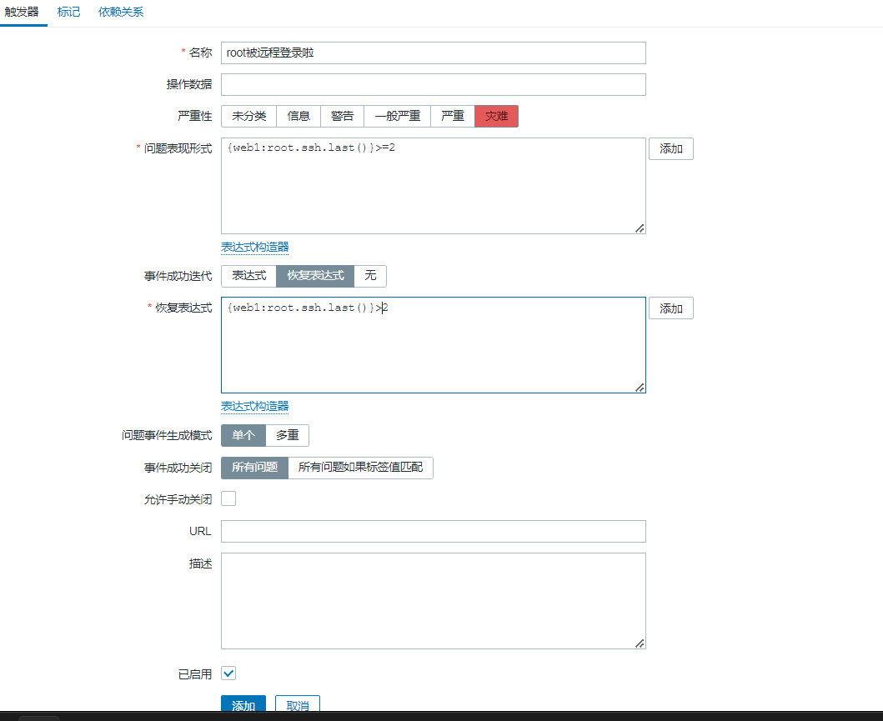Select the 触发器 tab
This screenshot has height=721, width=883.
[22, 13]
